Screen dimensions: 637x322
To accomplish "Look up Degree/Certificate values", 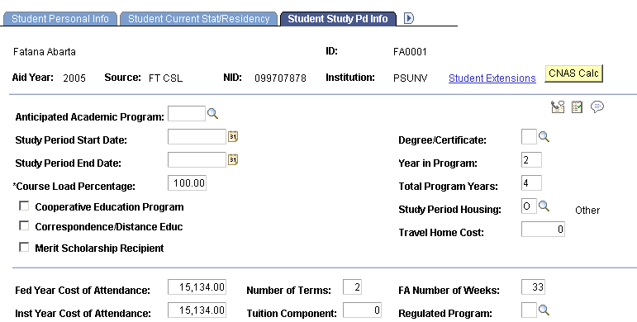I will (544, 137).
